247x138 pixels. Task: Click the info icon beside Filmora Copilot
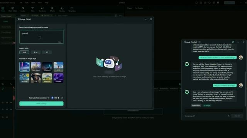point(200,42)
